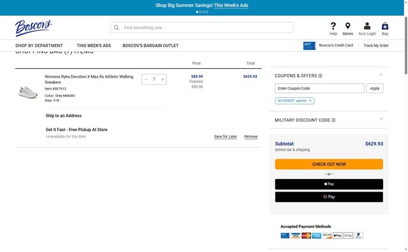Select third banner carousel dot
The width and height of the screenshot is (408, 252).
[203, 12]
